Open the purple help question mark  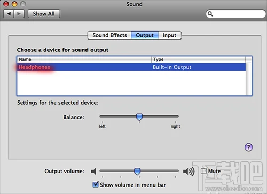248,147
